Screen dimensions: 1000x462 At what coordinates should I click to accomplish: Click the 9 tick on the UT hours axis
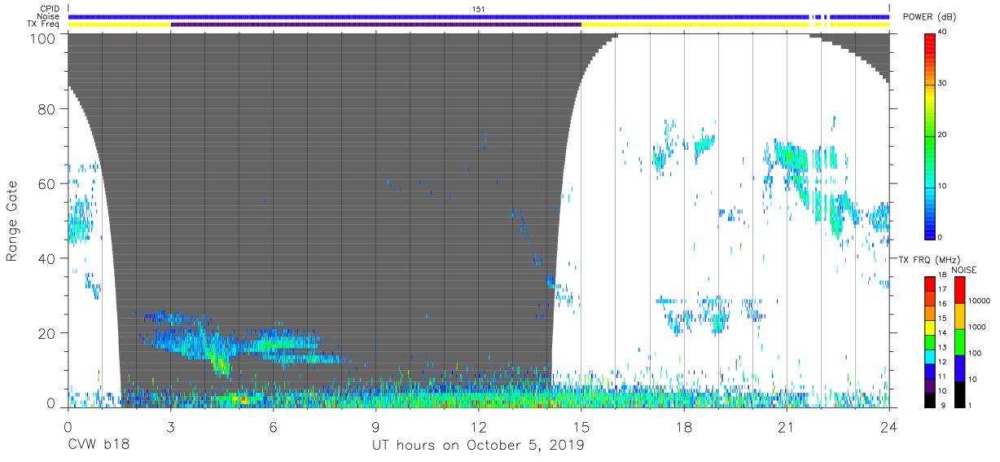[376, 427]
